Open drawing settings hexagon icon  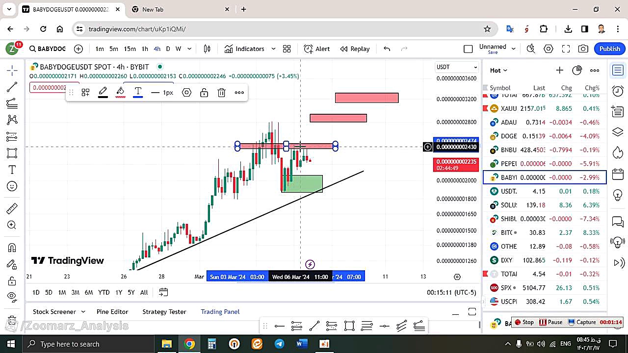pos(186,92)
